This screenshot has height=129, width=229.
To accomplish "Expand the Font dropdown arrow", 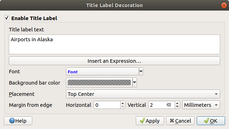I will click(141, 72).
